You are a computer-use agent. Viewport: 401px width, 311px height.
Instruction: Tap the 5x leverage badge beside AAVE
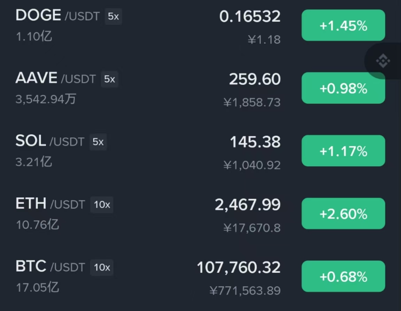pyautogui.click(x=109, y=79)
